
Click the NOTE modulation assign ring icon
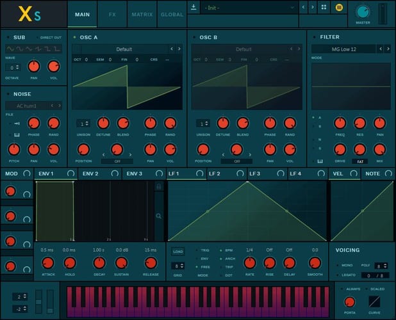click(x=388, y=173)
